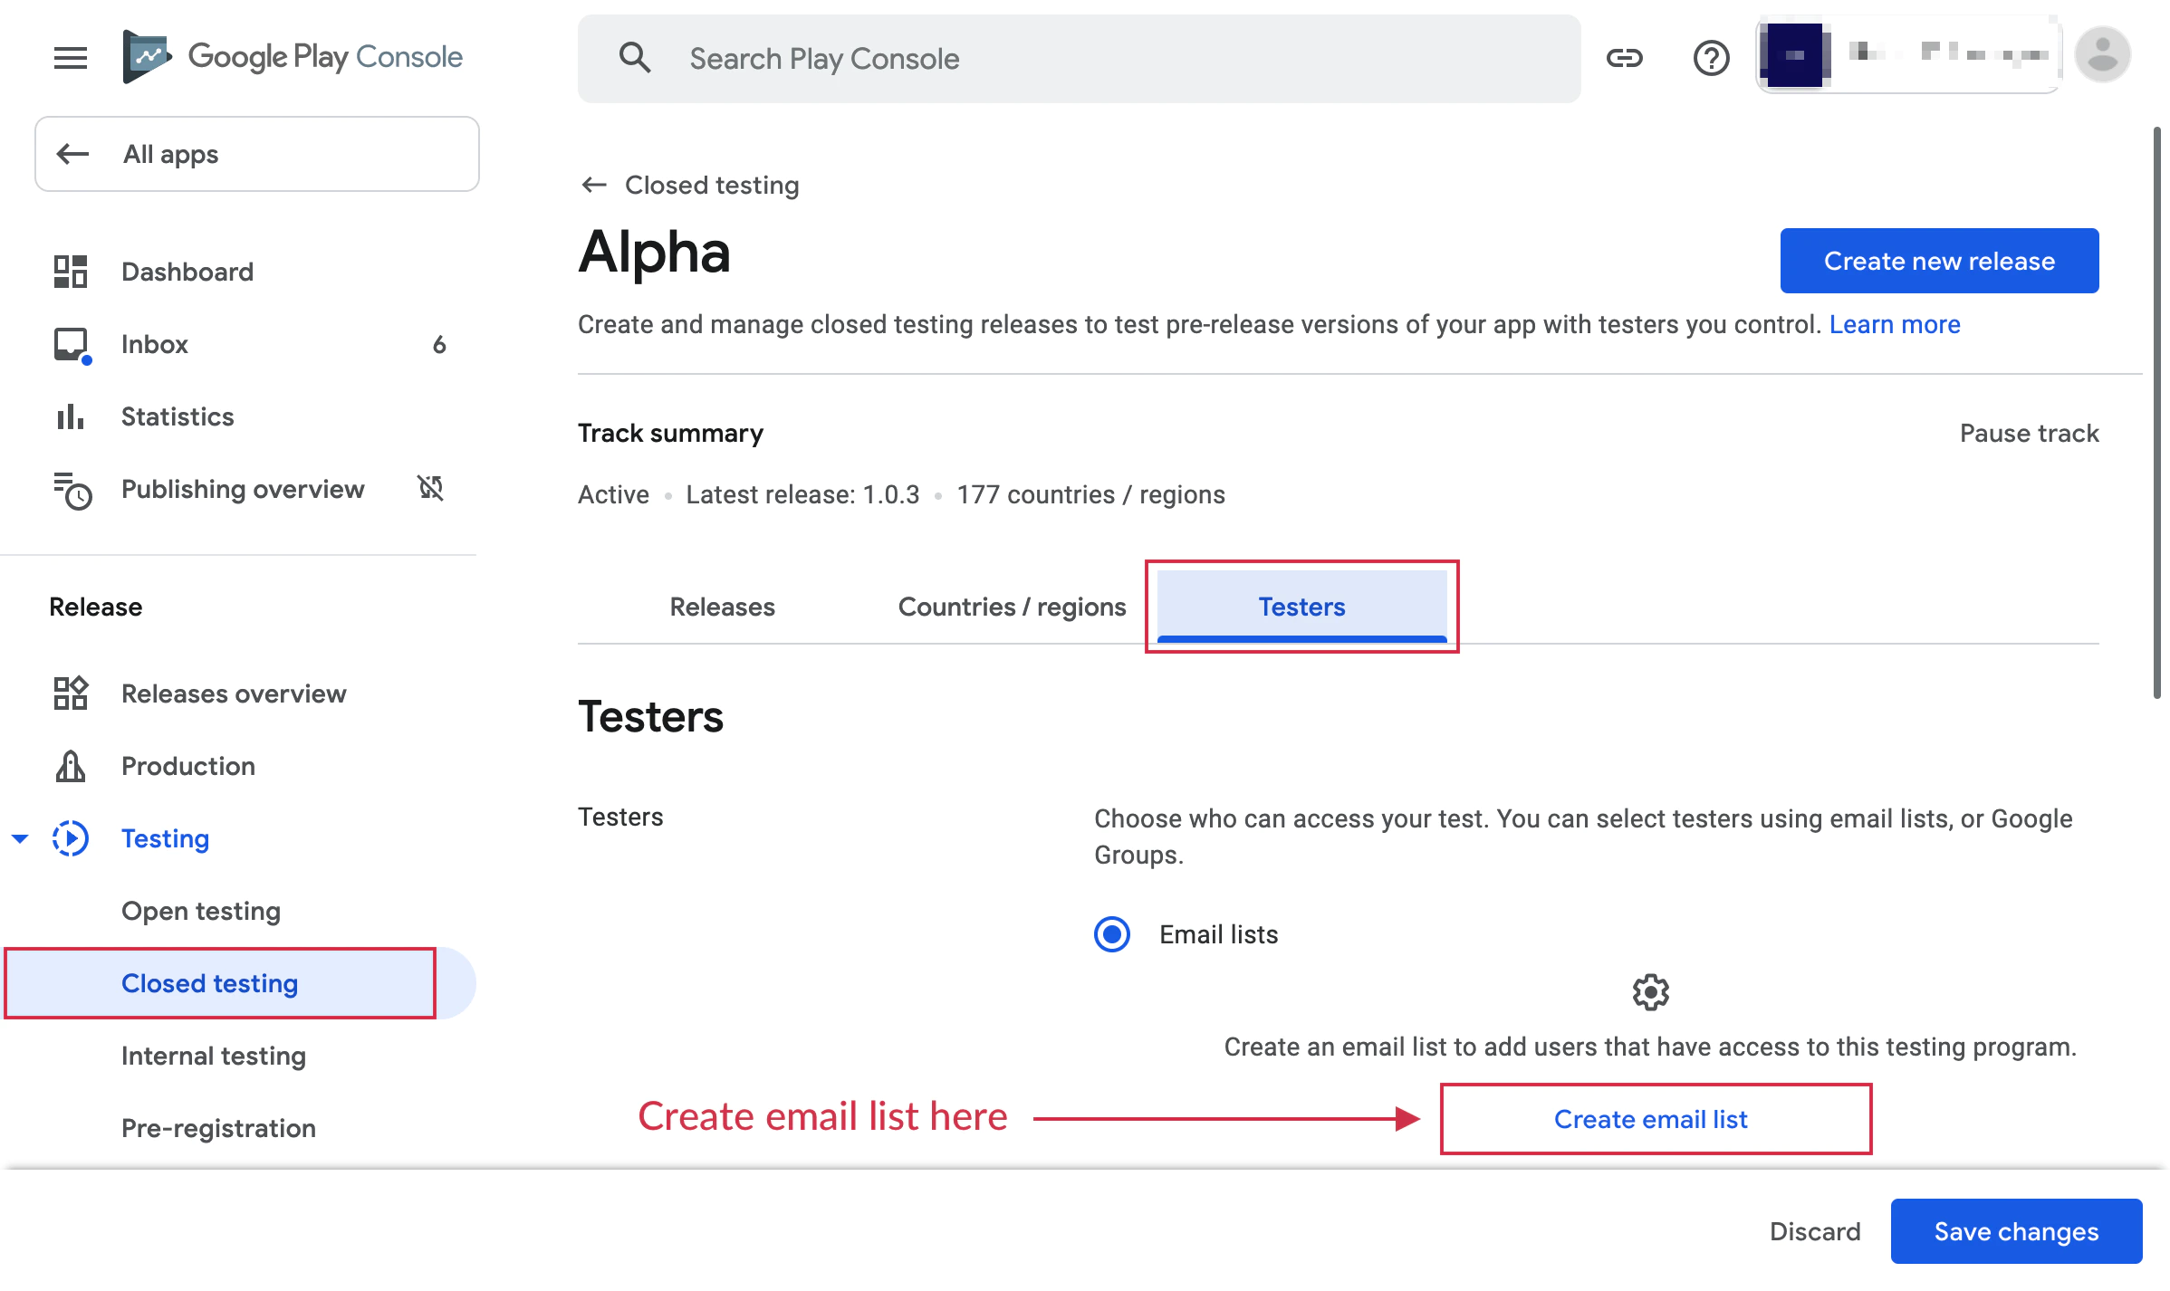This screenshot has height=1291, width=2170.
Task: Open the copy link tool
Action: [1625, 58]
